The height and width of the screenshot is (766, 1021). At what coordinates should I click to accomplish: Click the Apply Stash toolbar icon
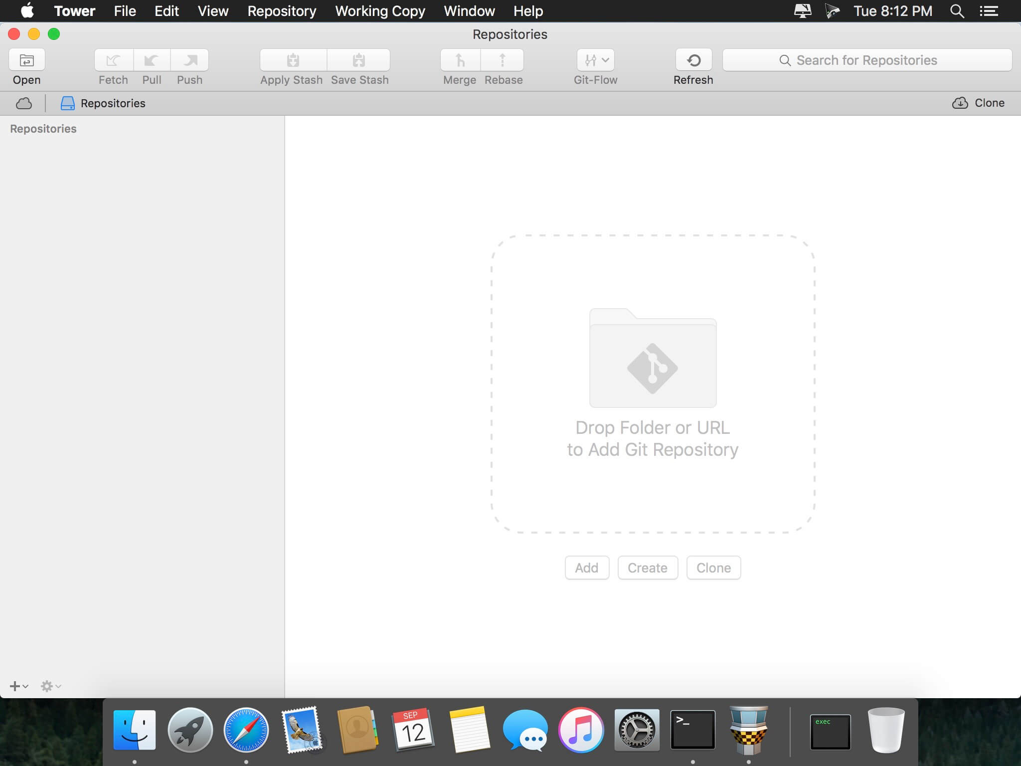pyautogui.click(x=293, y=60)
